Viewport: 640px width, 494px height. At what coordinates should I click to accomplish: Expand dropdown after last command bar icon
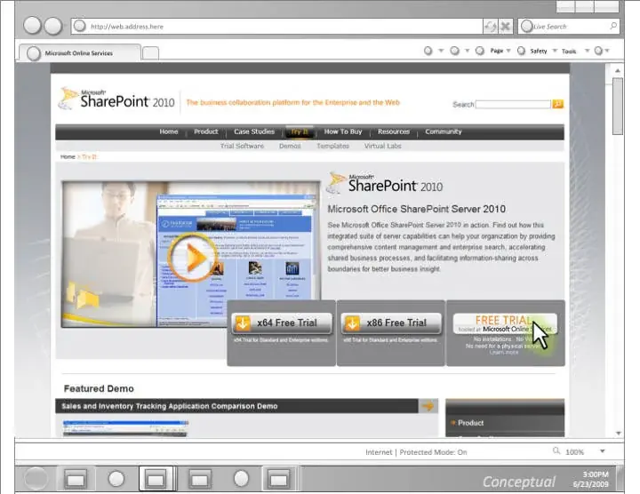[x=607, y=51]
